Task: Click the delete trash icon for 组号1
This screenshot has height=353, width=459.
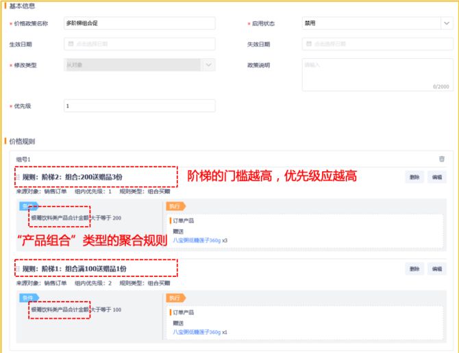Action: coord(442,159)
